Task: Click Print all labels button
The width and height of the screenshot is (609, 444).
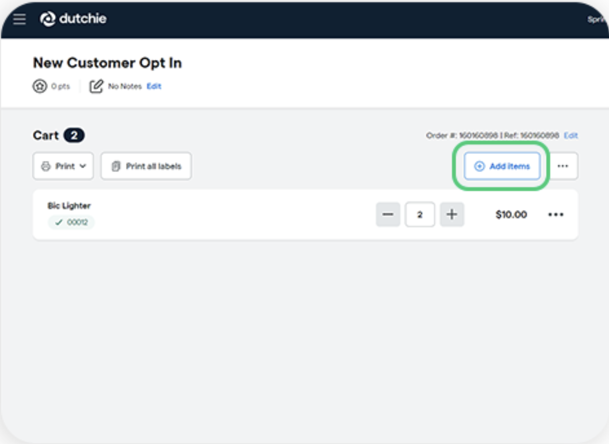Action: point(146,166)
